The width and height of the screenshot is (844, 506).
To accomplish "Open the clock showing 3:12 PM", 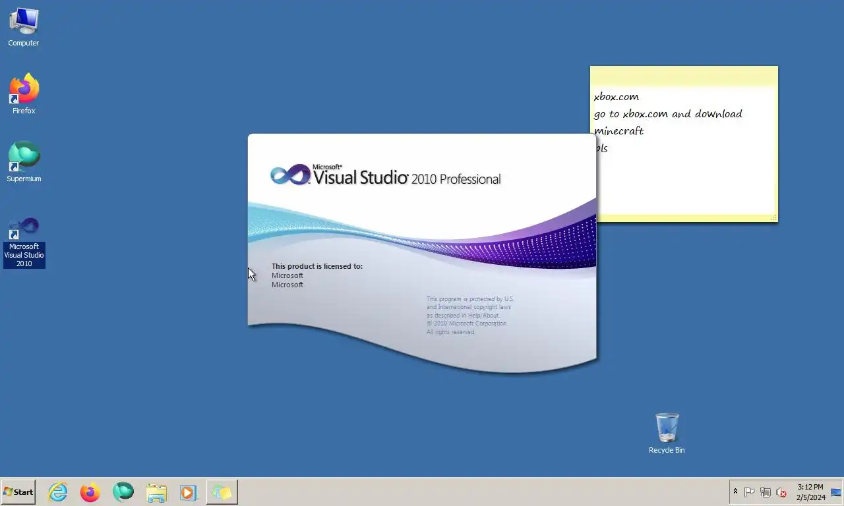I will [x=810, y=492].
